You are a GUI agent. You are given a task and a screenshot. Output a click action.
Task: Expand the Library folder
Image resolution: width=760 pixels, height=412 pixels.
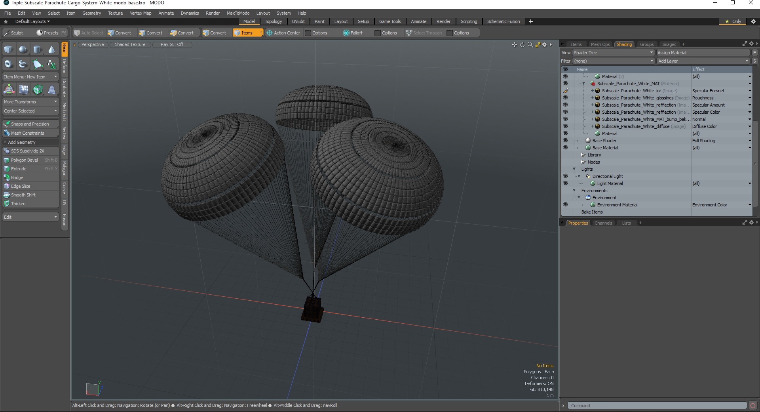pyautogui.click(x=583, y=155)
